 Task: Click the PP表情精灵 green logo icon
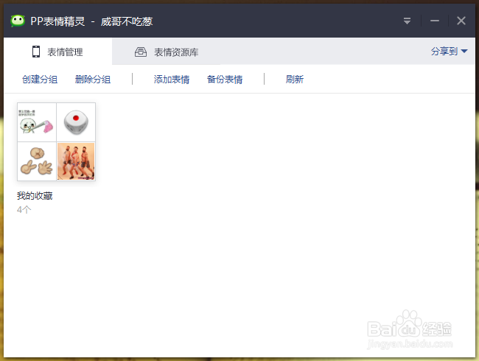pyautogui.click(x=18, y=21)
